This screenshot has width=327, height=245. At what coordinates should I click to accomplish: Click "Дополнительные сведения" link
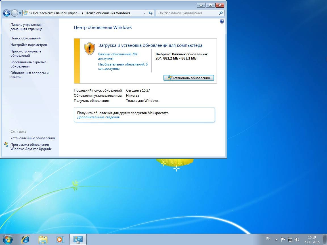pyautogui.click(x=98, y=117)
